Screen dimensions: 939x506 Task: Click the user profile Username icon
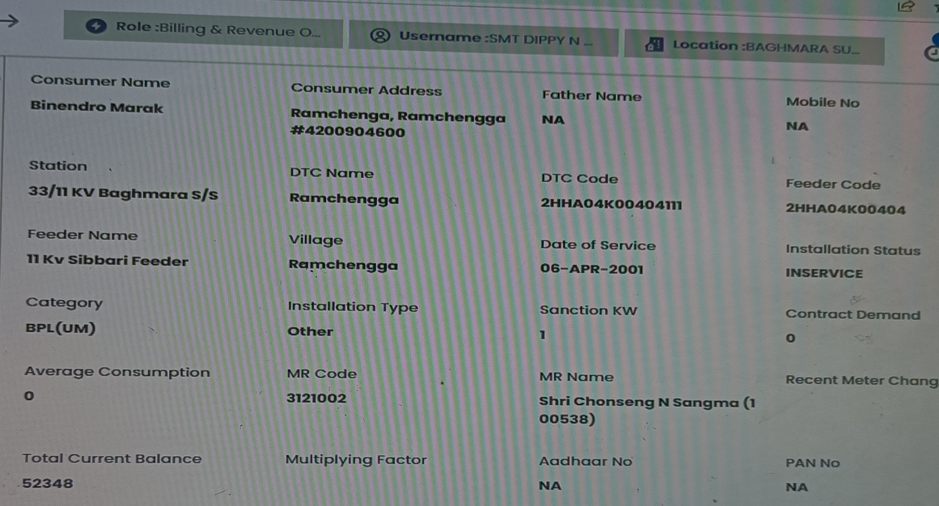(x=380, y=36)
